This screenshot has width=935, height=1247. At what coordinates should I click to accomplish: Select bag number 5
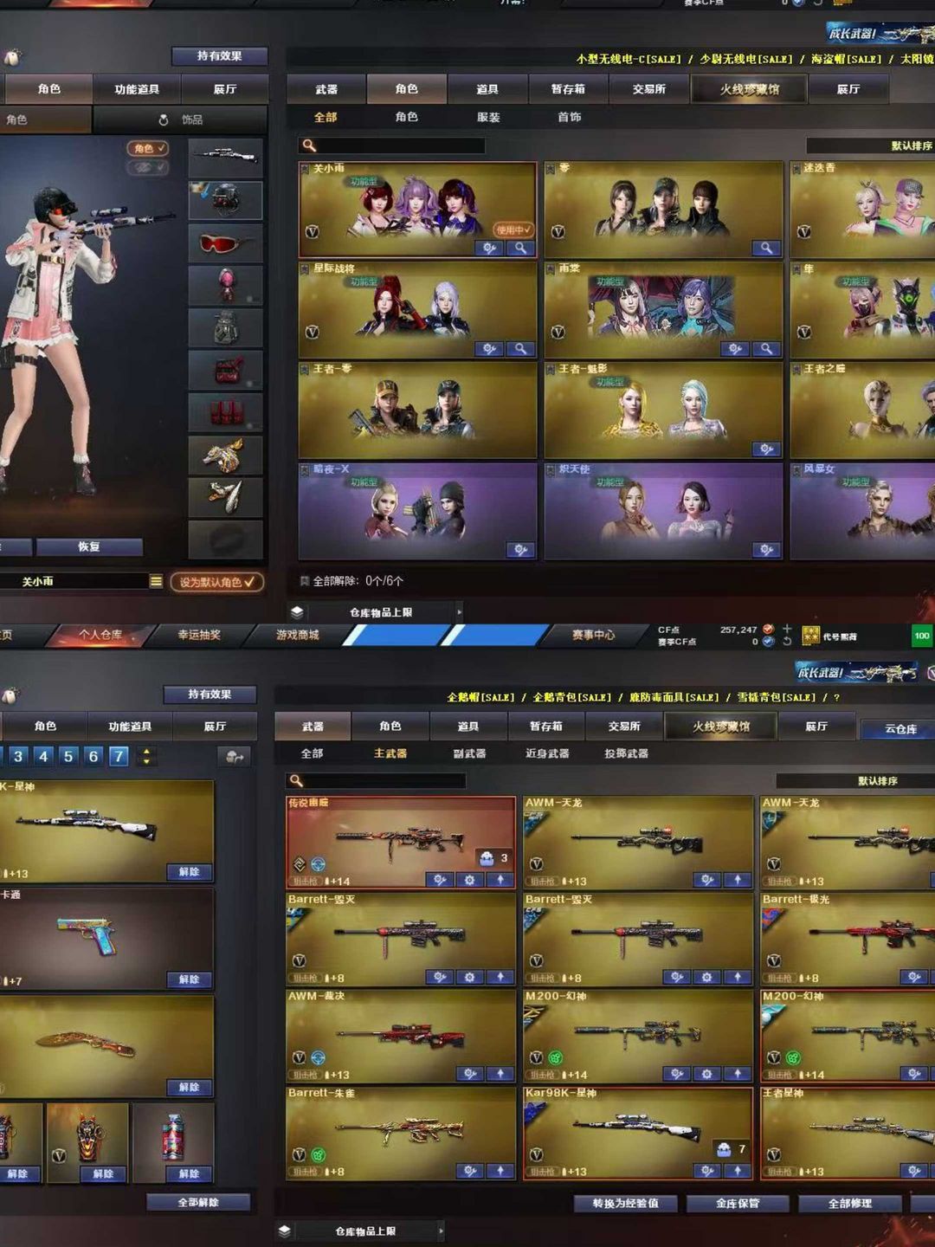point(68,757)
